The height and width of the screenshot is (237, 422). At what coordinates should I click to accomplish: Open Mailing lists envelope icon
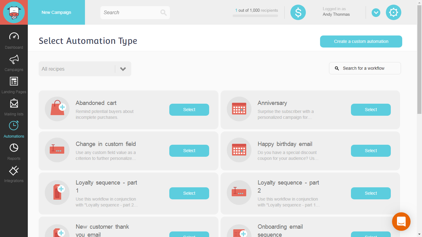point(14,104)
